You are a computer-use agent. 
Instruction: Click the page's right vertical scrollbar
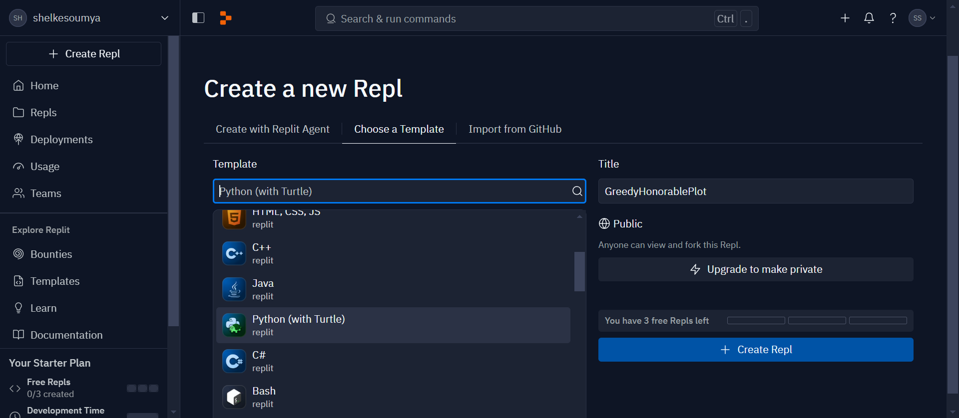click(953, 224)
